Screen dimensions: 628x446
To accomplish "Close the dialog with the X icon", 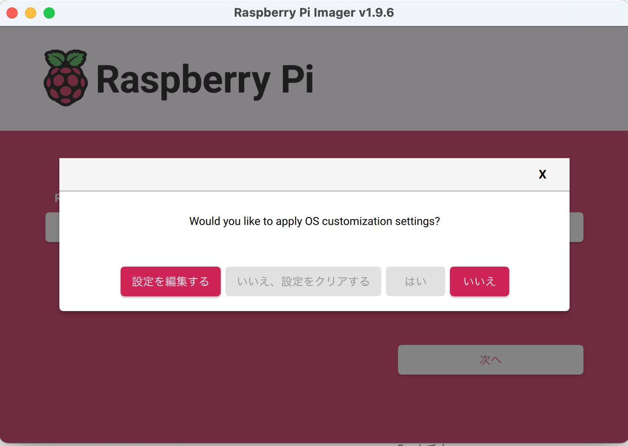I will (542, 174).
